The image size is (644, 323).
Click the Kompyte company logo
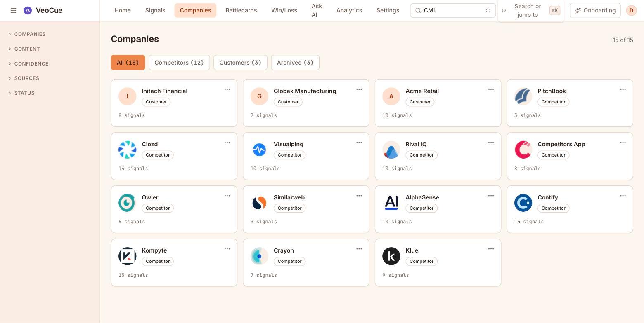point(127,256)
